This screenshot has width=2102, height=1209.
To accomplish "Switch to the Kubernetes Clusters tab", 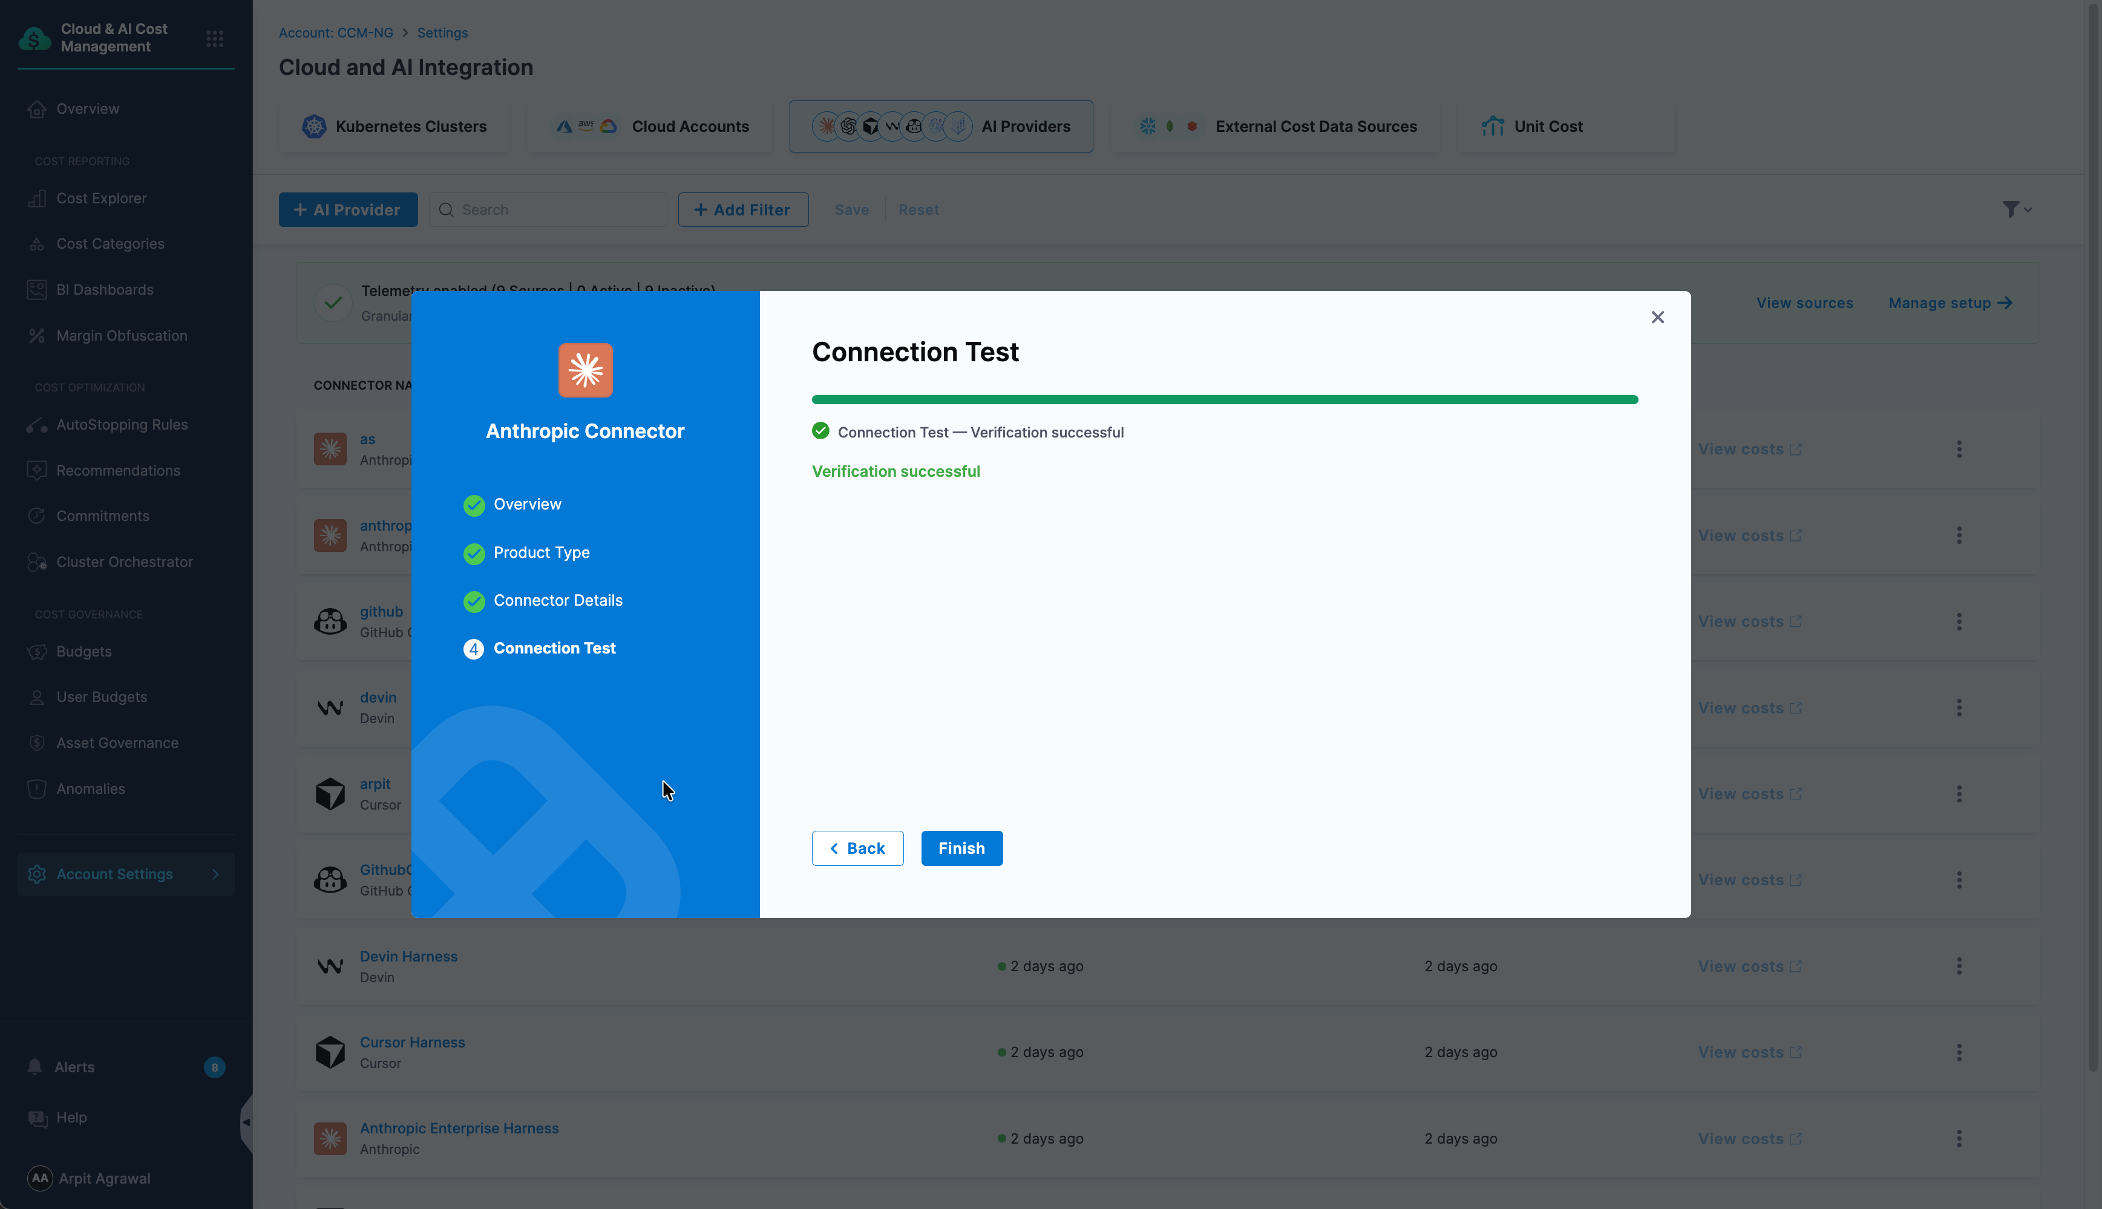I will (395, 126).
